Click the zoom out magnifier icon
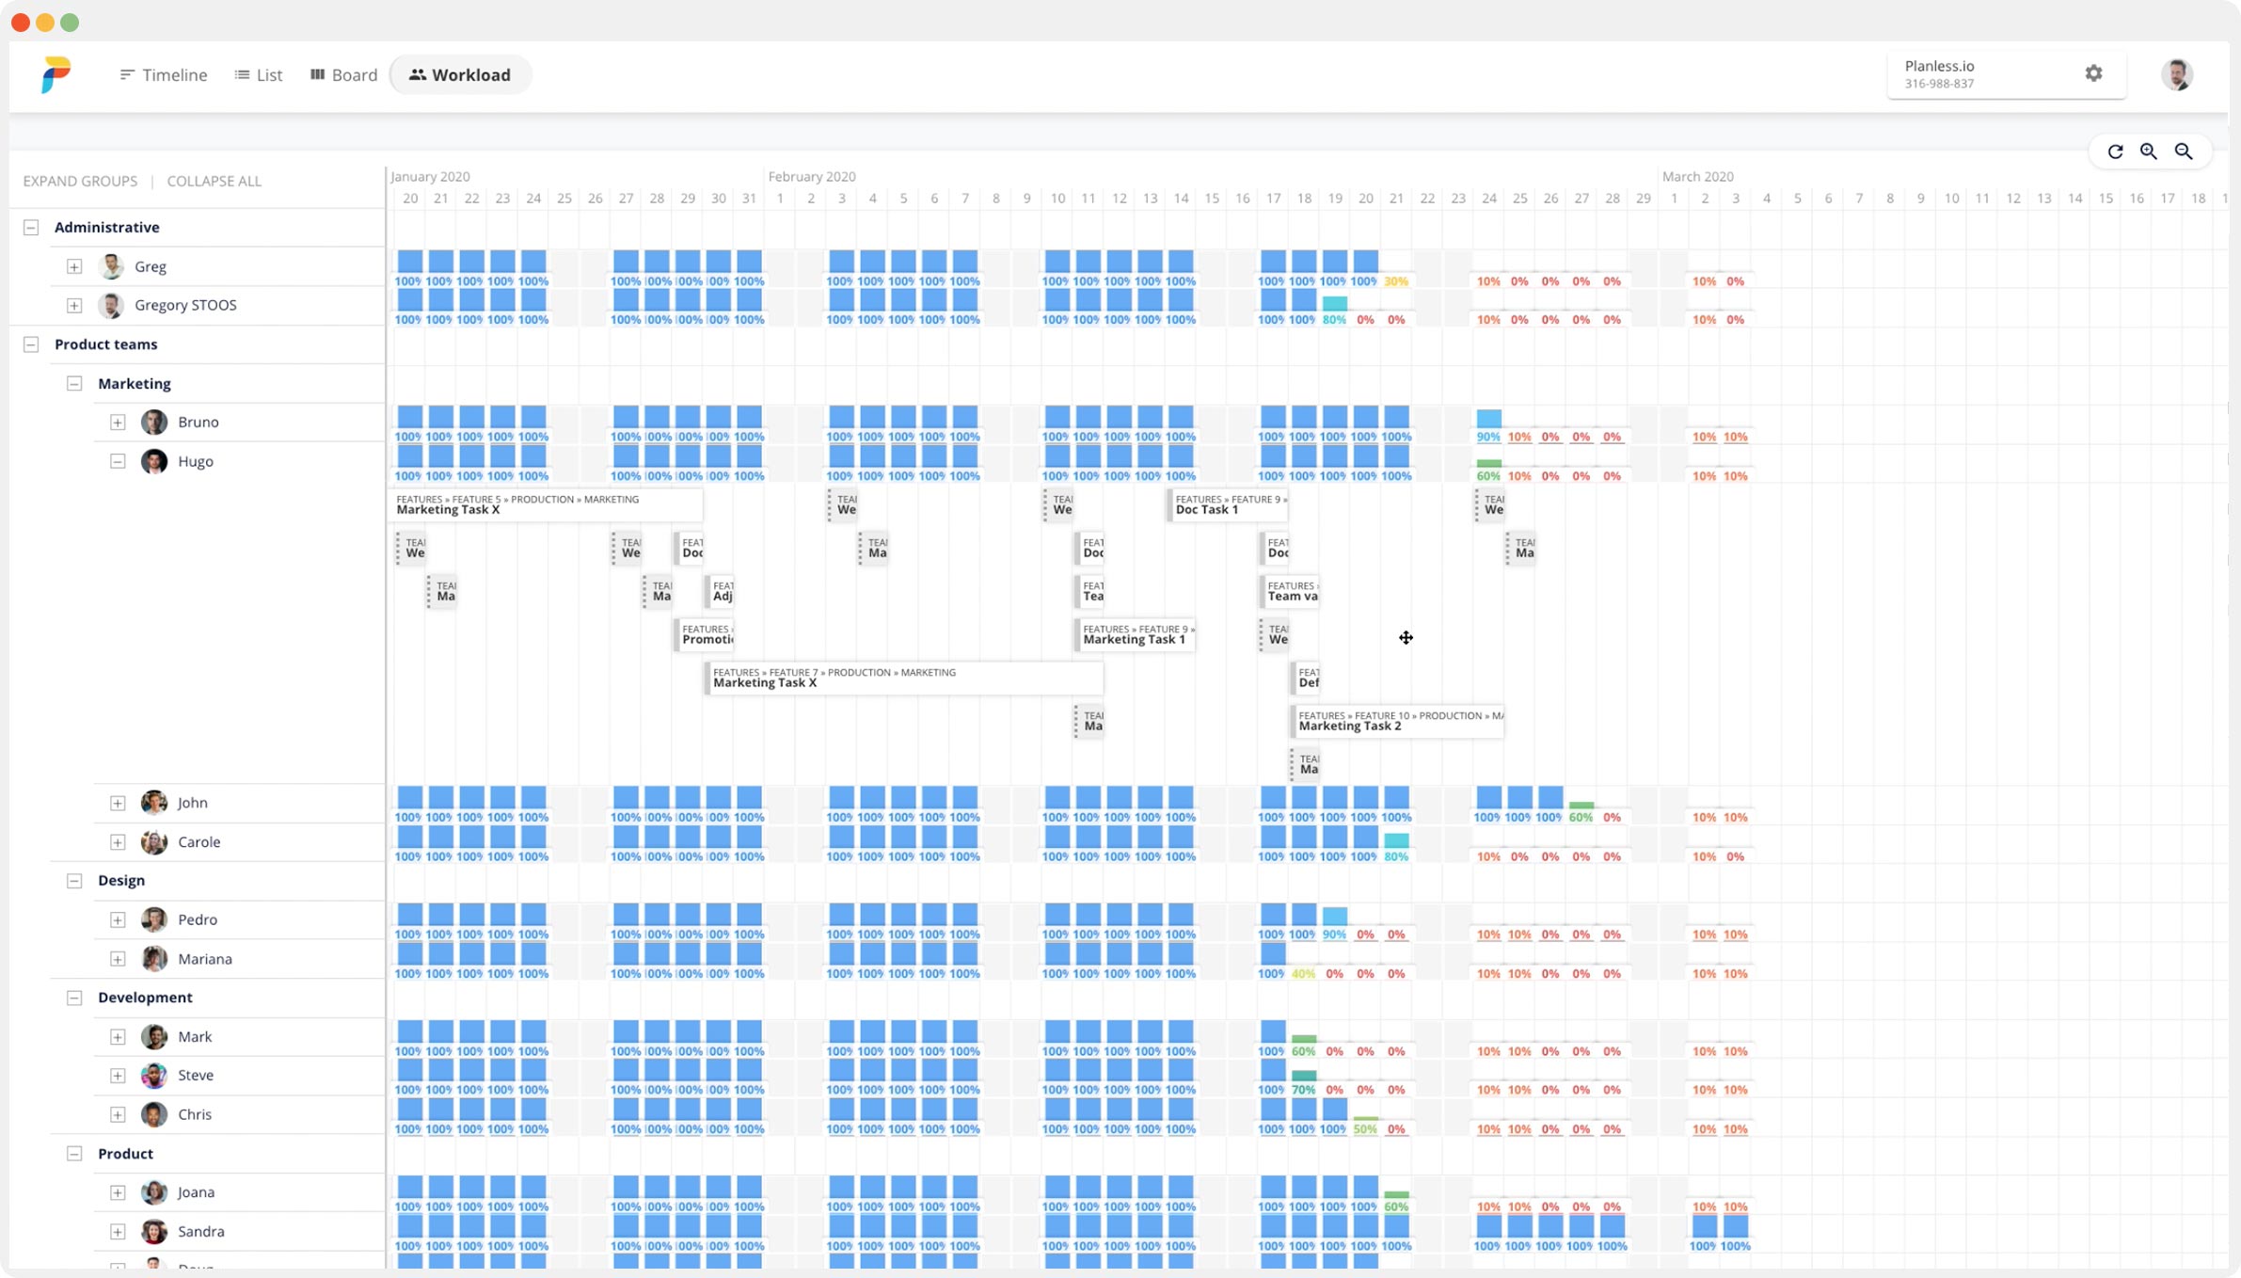The width and height of the screenshot is (2241, 1278). click(x=2184, y=152)
